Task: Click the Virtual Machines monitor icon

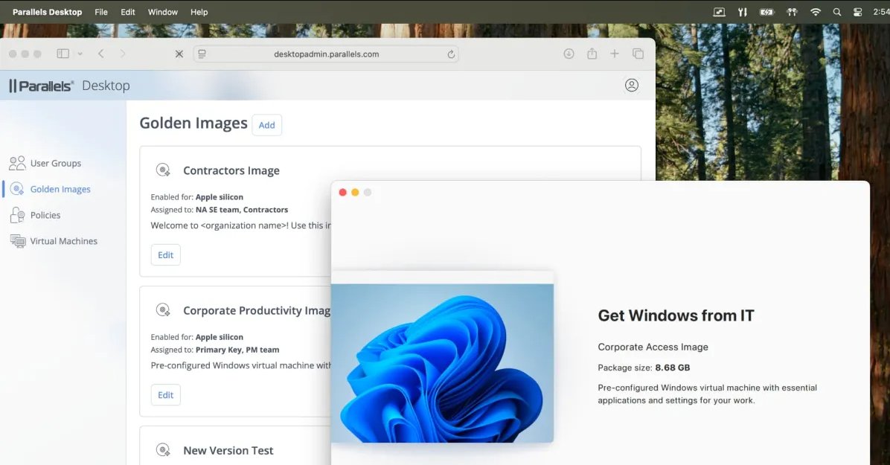Action: click(18, 241)
